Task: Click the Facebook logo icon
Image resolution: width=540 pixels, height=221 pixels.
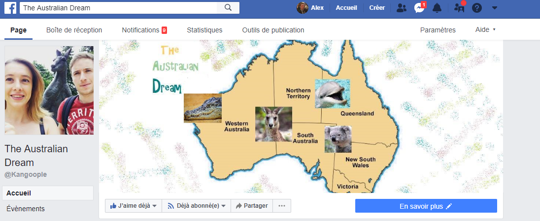Action: 10,8
